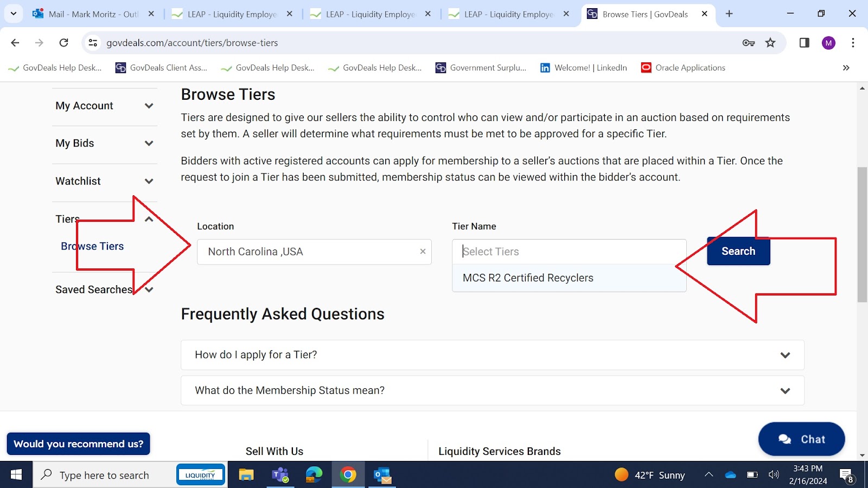Close the Mail - Mark Moritz tab
The width and height of the screenshot is (868, 488).
click(x=151, y=14)
